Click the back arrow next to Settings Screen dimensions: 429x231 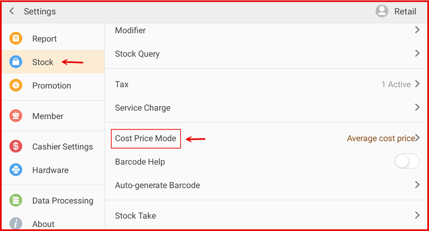click(12, 11)
